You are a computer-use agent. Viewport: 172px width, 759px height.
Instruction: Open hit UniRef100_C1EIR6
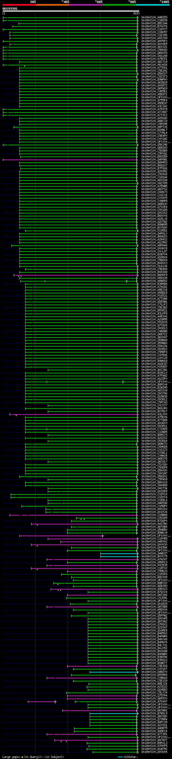pyautogui.click(x=154, y=35)
